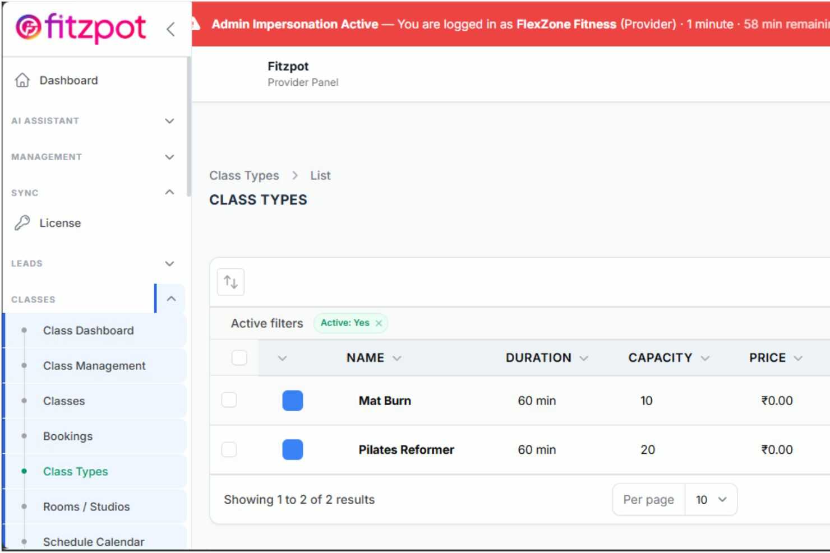Remove the Active: Yes filter
Image resolution: width=830 pixels, height=553 pixels.
(x=379, y=323)
